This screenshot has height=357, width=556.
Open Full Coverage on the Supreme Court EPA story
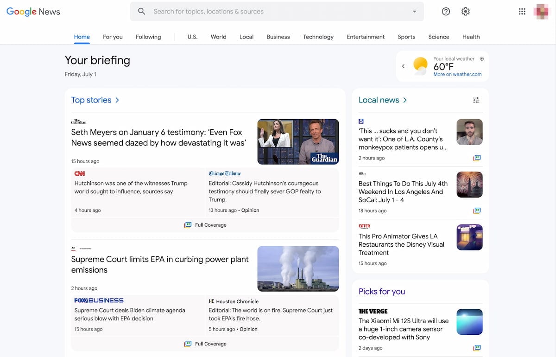pos(205,343)
